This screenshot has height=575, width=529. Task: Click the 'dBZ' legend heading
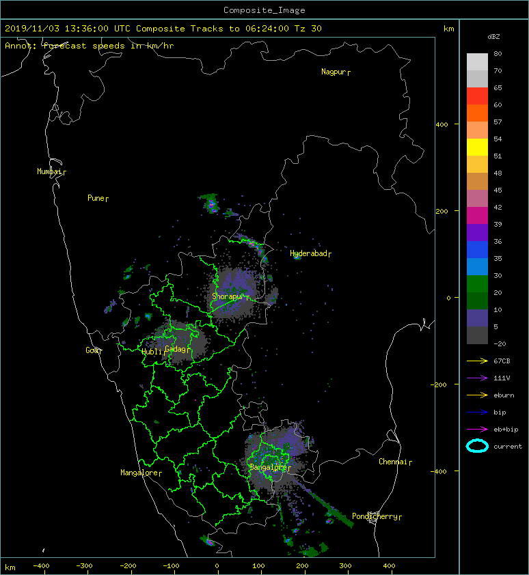click(x=493, y=37)
